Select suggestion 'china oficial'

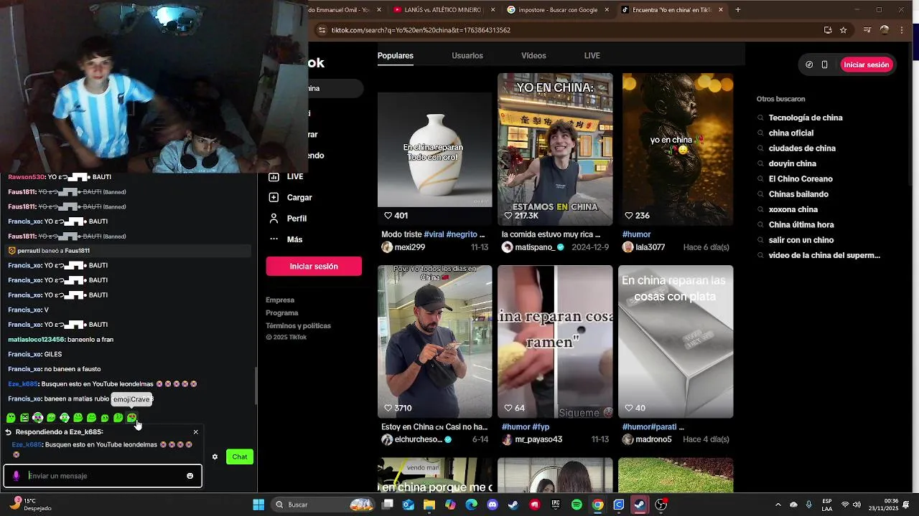click(x=791, y=133)
